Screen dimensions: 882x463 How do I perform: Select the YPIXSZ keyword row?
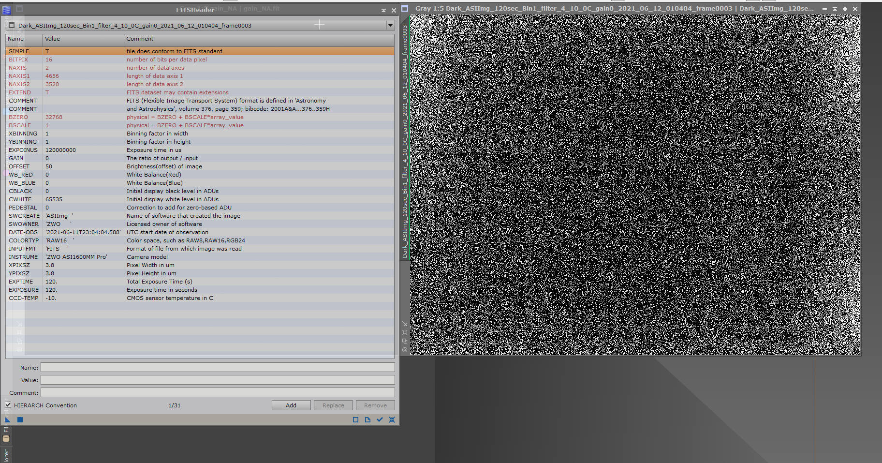[200, 273]
